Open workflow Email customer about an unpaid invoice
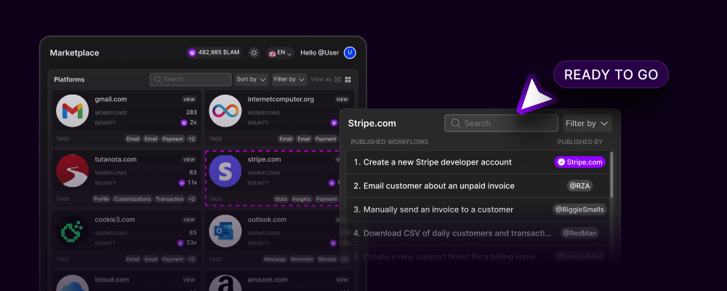This screenshot has height=291, width=727. click(x=478, y=186)
